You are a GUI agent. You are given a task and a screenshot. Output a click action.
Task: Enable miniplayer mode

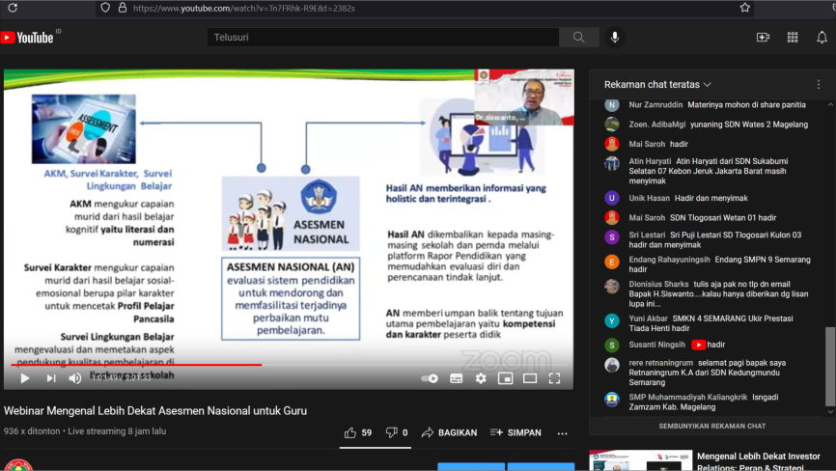(x=505, y=378)
